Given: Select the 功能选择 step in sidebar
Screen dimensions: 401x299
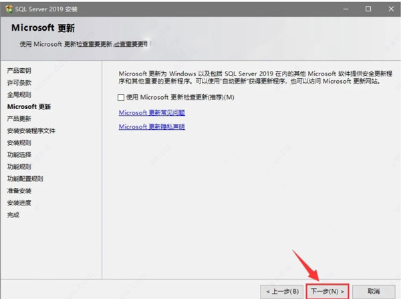Looking at the screenshot, I should tap(19, 155).
